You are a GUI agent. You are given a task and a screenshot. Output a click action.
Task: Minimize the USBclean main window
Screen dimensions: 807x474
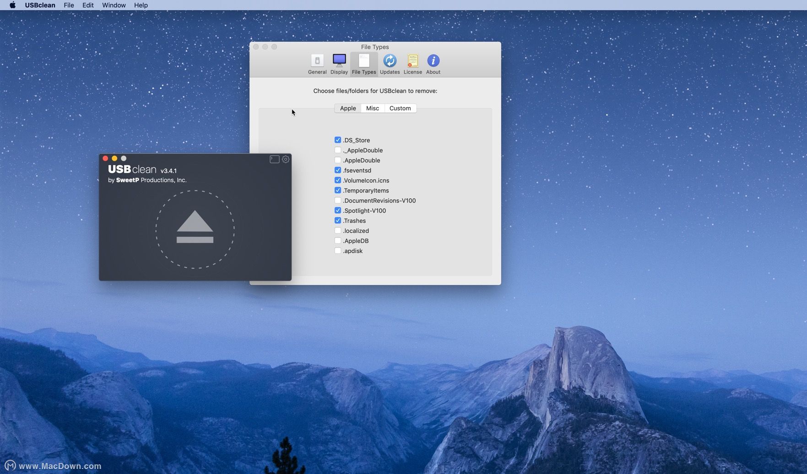click(x=114, y=158)
